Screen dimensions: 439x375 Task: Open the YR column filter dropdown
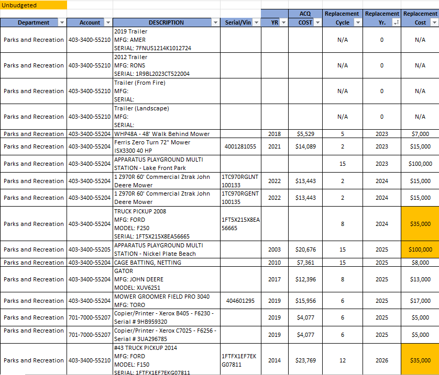[283, 22]
